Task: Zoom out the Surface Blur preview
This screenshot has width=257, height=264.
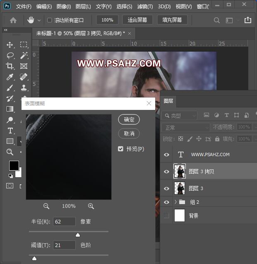Action: (x=46, y=206)
